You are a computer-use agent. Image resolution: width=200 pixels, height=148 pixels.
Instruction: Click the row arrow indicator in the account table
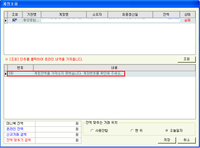tap(6, 20)
